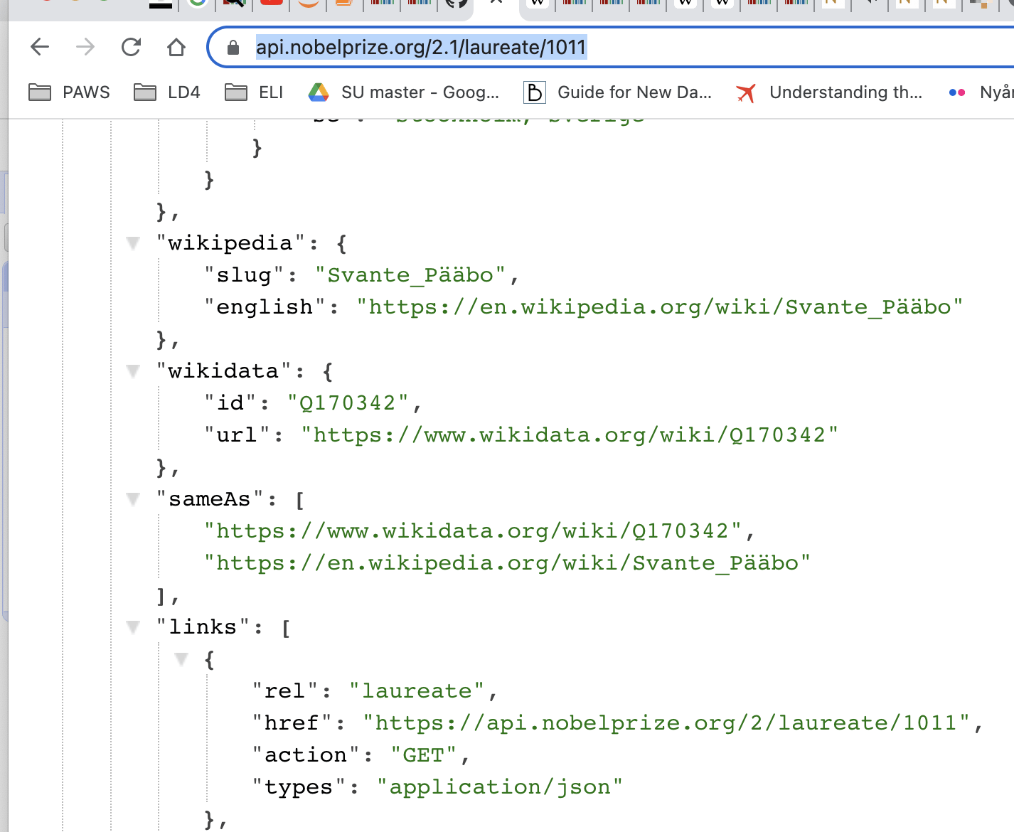
Task: Open the SU master Google Drive bookmark
Action: point(404,92)
